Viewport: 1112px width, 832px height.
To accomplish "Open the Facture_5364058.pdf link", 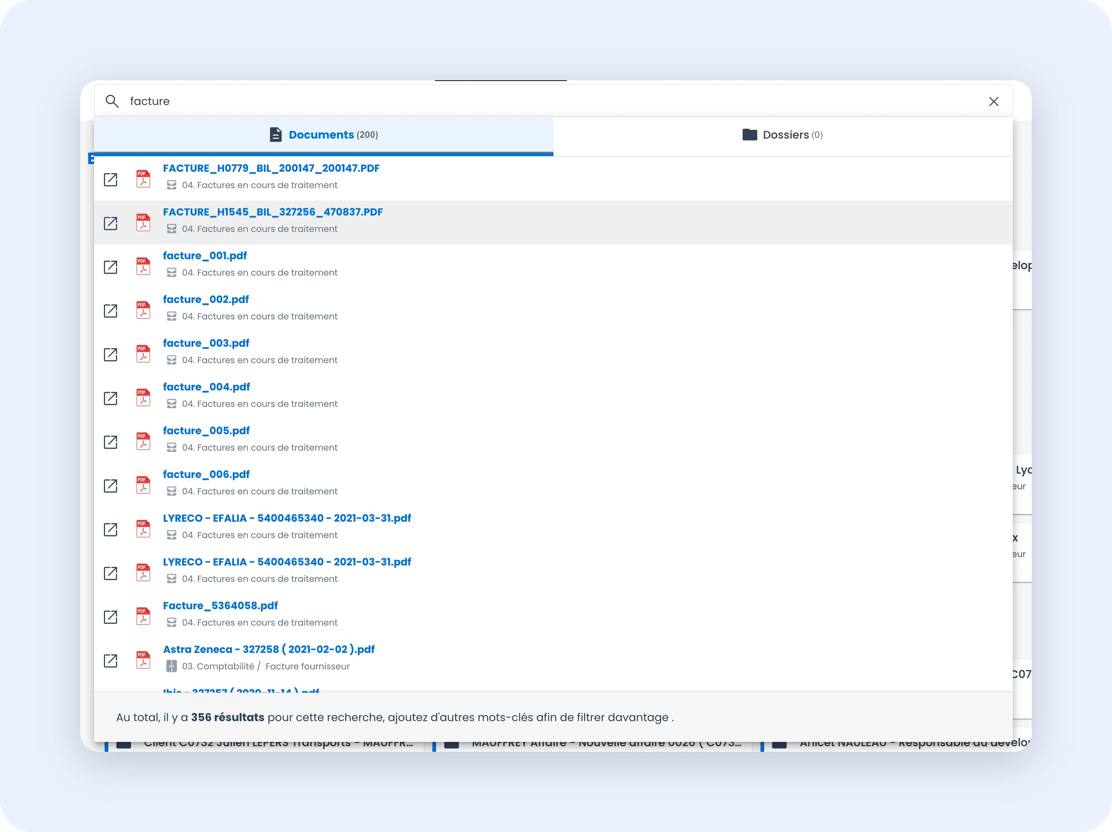I will (x=220, y=605).
